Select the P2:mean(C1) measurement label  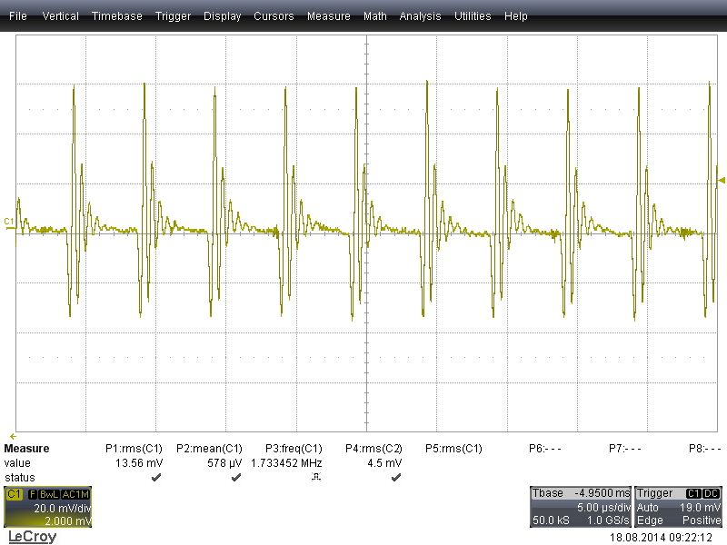tap(209, 449)
